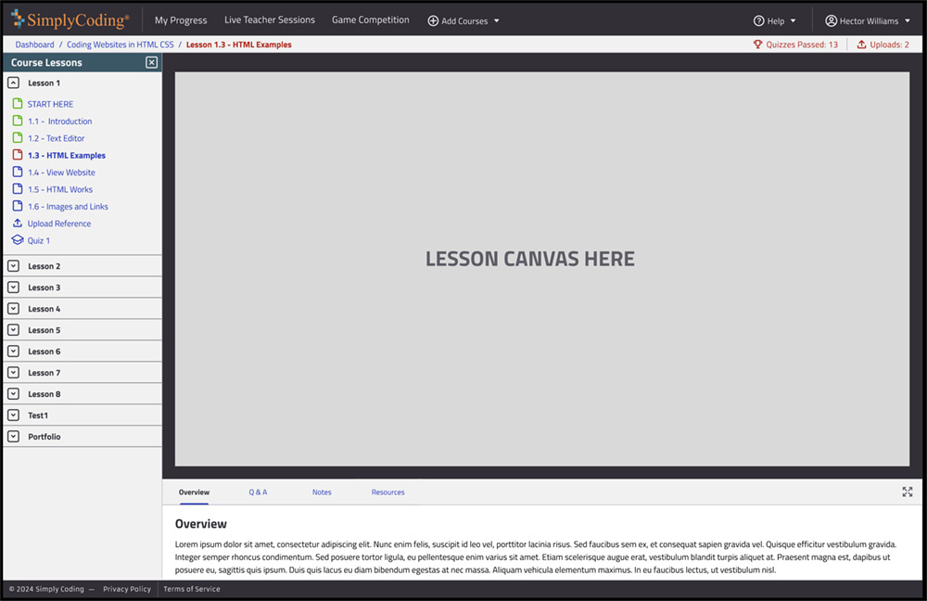This screenshot has width=927, height=601.
Task: Open the Add Courses dropdown
Action: click(x=463, y=19)
